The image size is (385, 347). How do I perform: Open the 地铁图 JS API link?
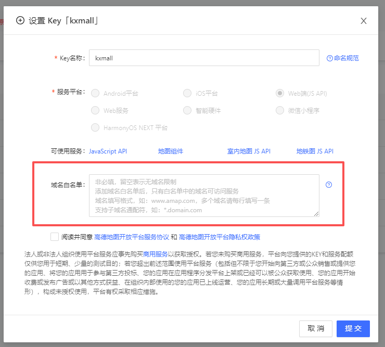(315, 151)
